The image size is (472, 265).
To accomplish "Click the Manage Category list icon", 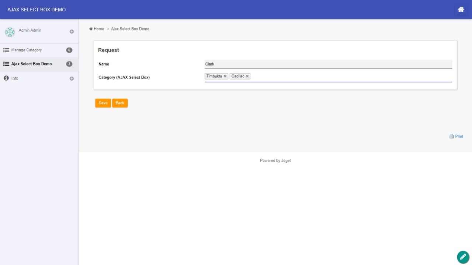I will click(6, 50).
